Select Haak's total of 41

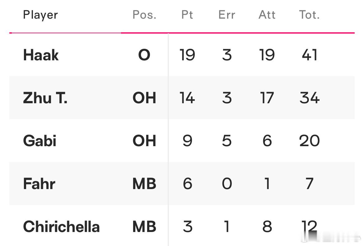(310, 55)
